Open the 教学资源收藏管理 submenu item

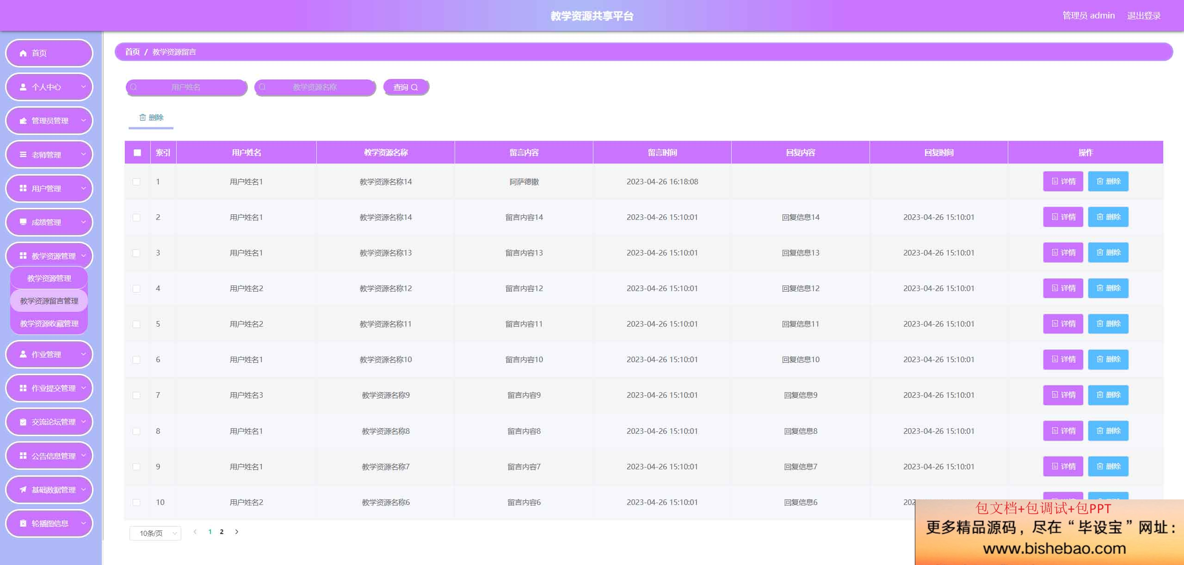[49, 323]
